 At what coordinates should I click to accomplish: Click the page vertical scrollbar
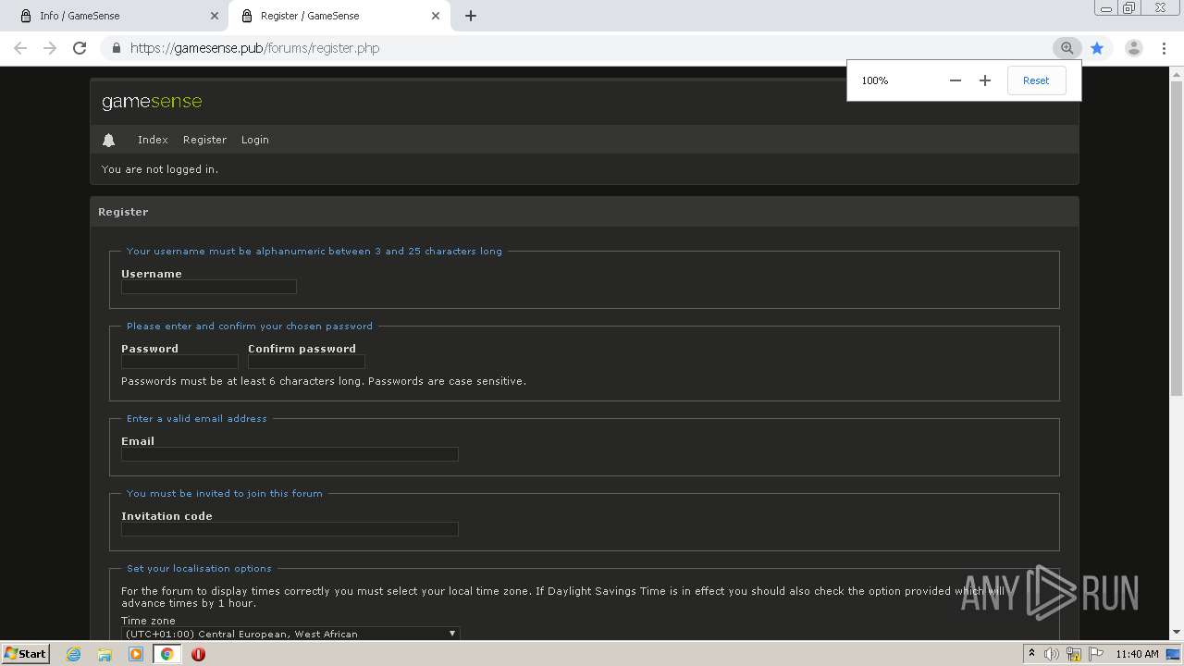coord(1177,240)
